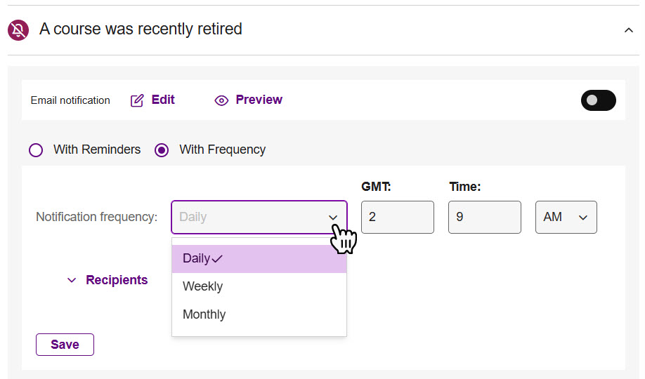This screenshot has height=379, width=645.
Task: Choose Monthly from the frequency list
Action: click(259, 314)
